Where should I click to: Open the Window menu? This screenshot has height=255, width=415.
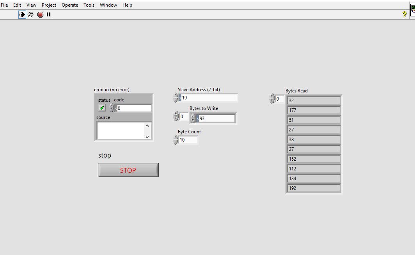coord(108,5)
